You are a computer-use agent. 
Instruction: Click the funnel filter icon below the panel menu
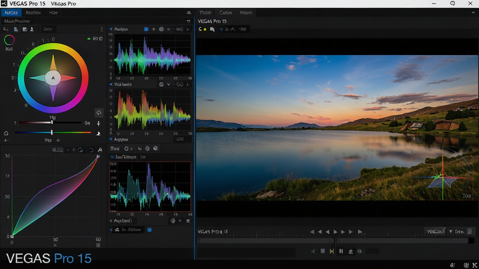tap(189, 21)
